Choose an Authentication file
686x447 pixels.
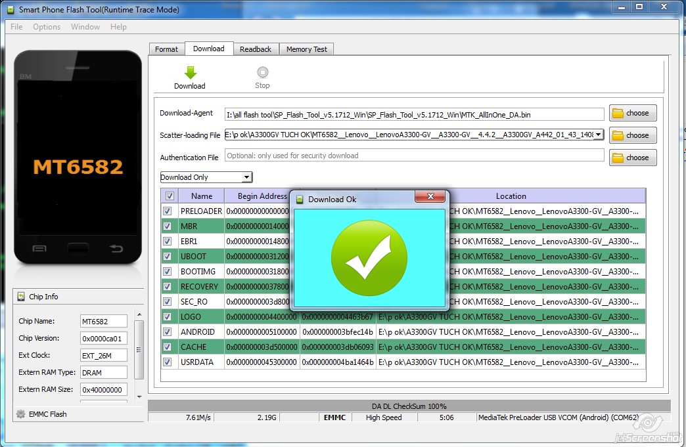coord(633,158)
